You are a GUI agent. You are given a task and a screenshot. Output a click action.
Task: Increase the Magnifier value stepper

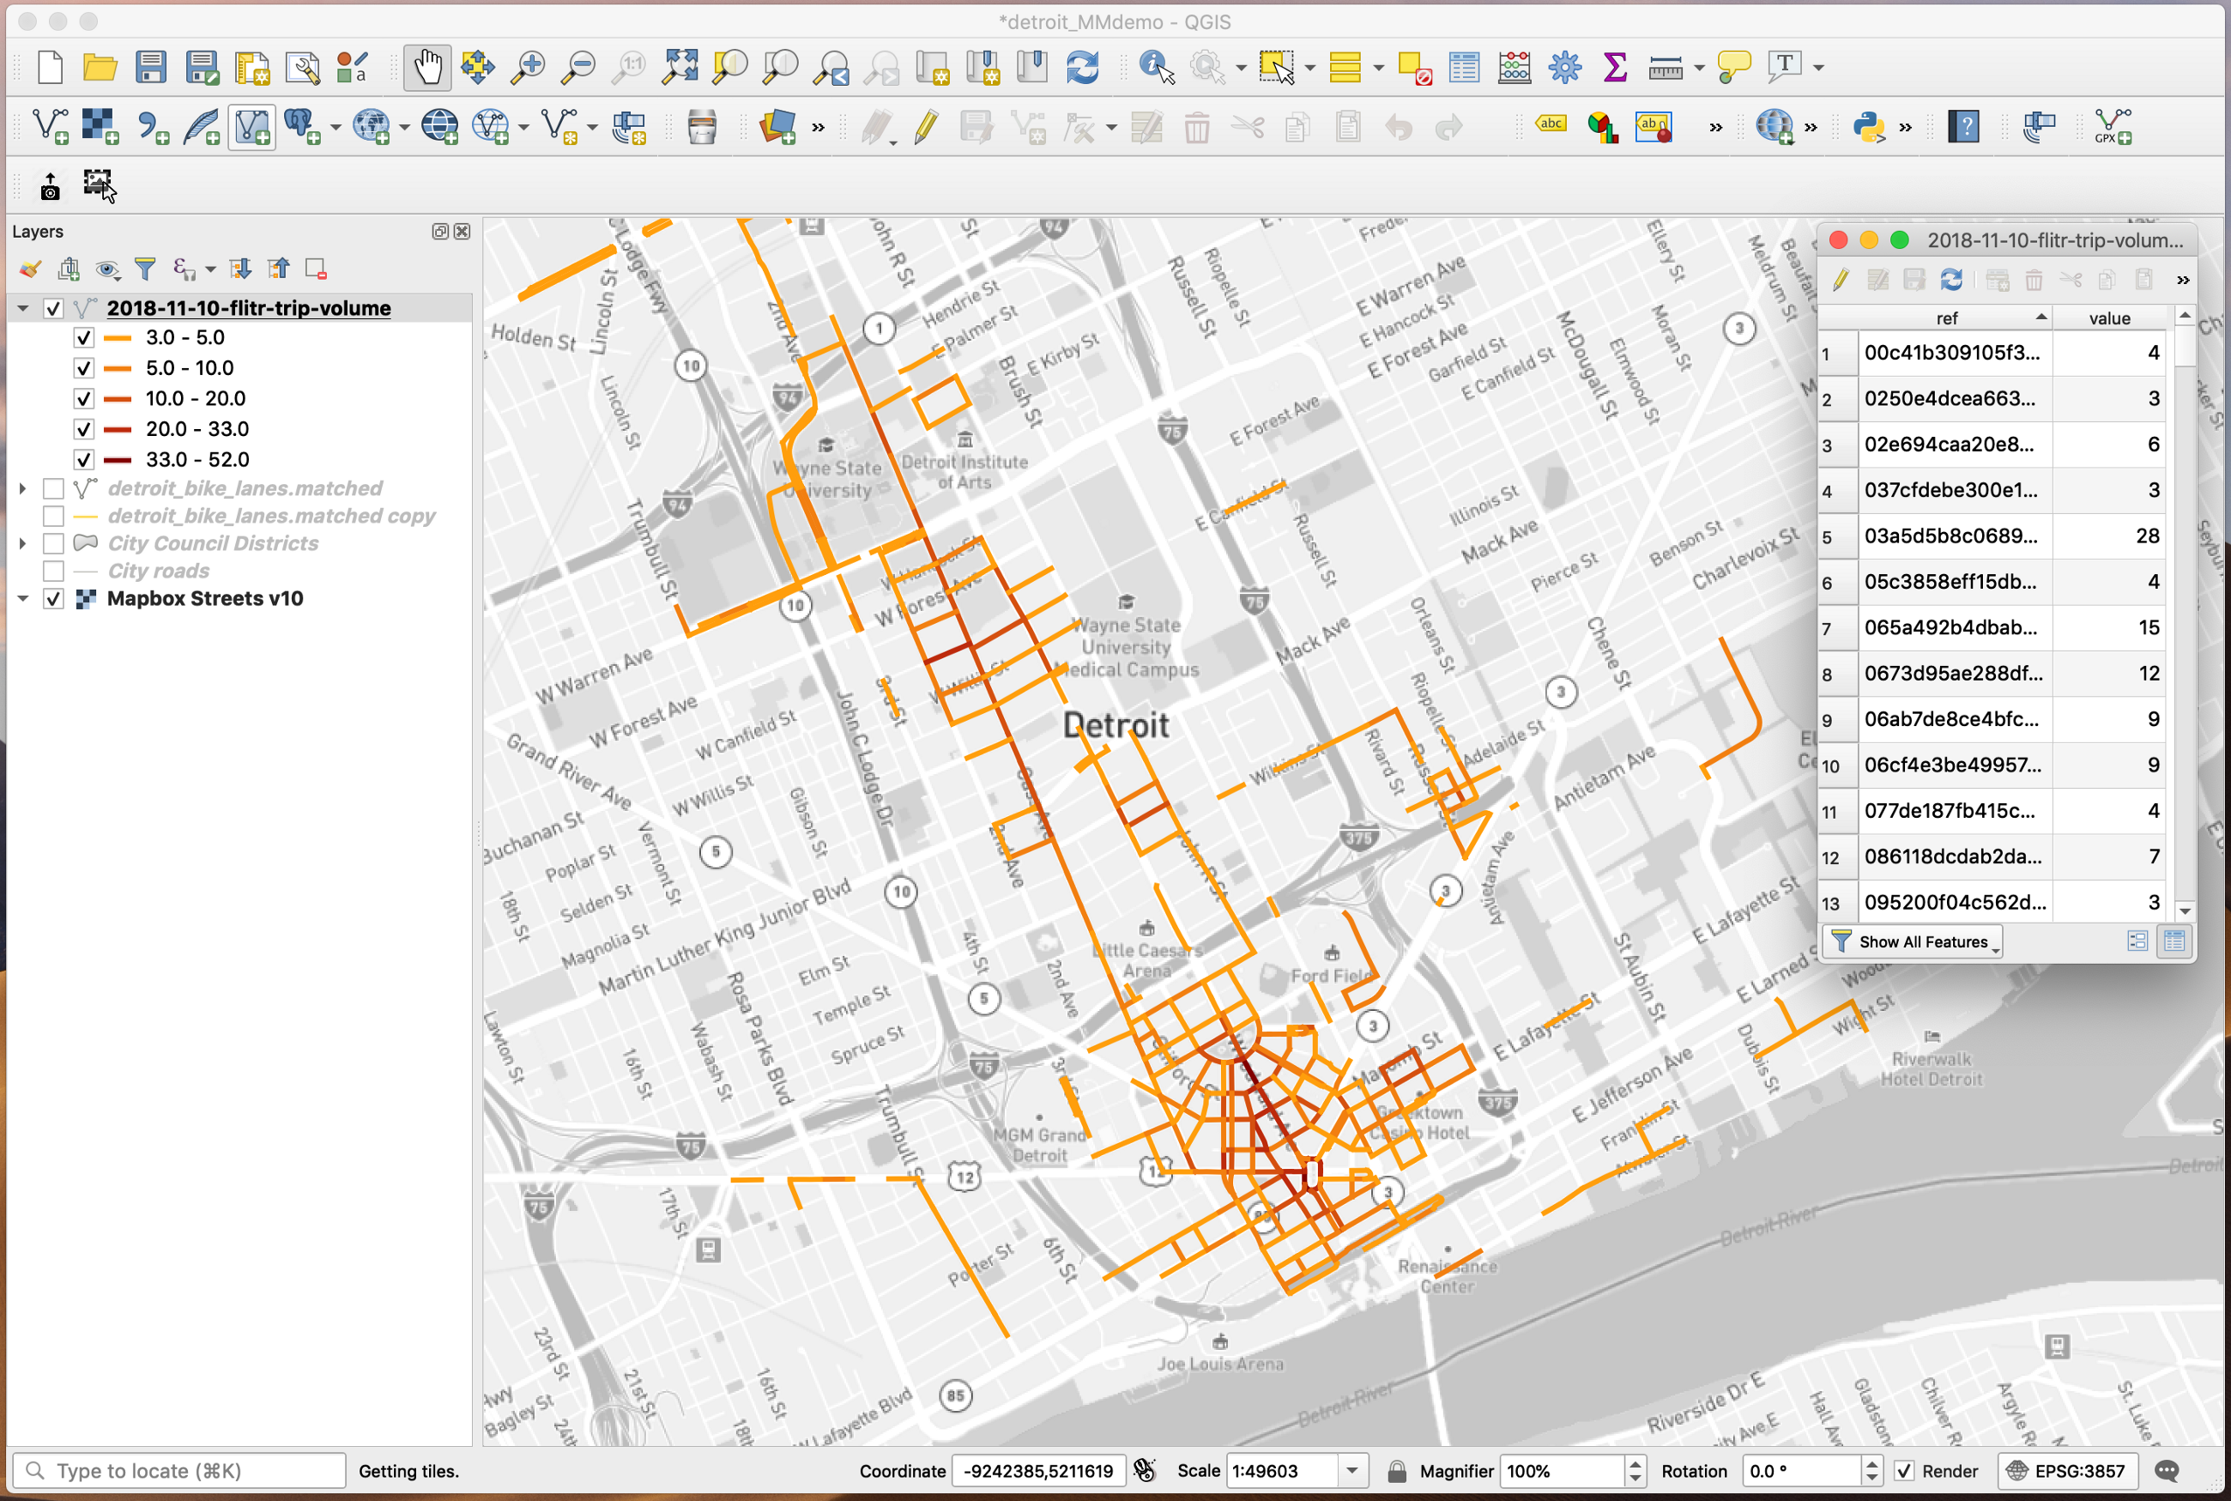pos(1635,1463)
